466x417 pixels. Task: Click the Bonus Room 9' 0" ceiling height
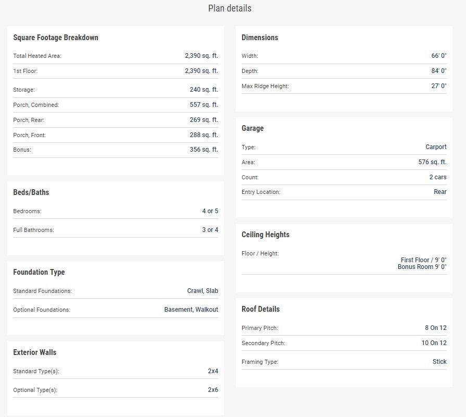[422, 267]
